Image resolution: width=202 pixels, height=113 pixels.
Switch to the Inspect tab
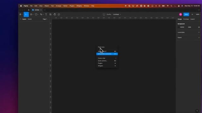(193, 19)
